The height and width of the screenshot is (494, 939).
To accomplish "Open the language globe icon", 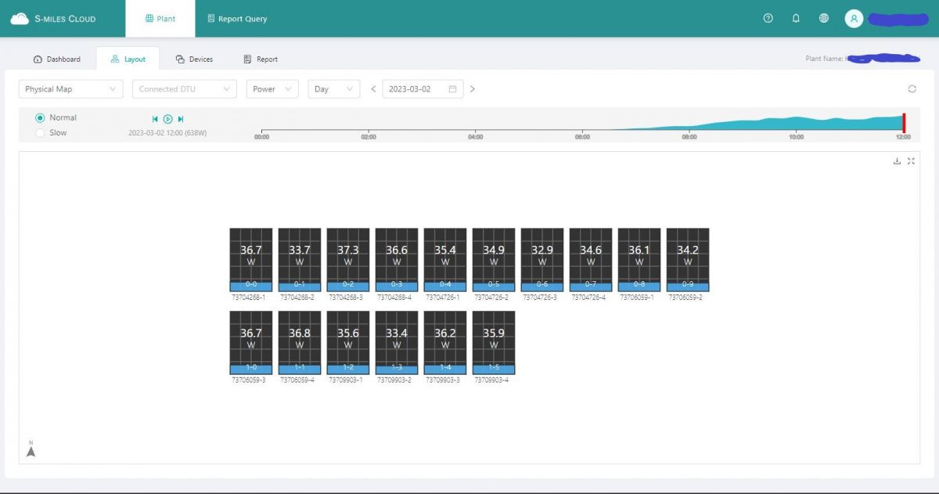I will tap(823, 18).
